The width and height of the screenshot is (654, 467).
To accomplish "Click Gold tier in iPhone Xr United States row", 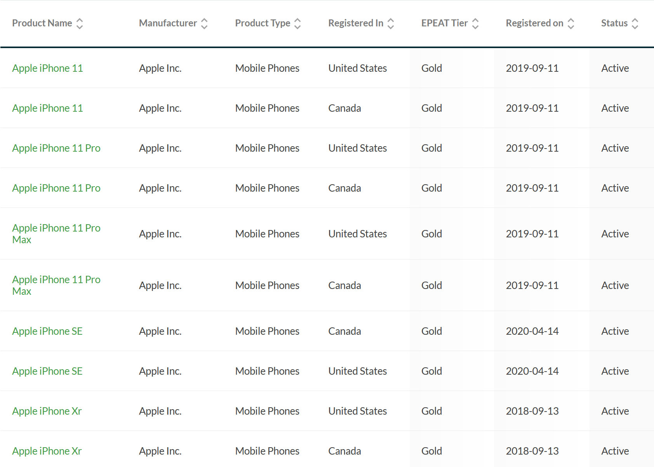I will click(431, 411).
